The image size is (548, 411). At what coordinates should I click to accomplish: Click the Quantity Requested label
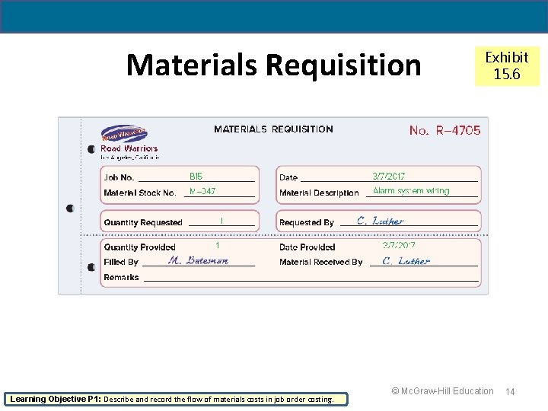(x=143, y=222)
